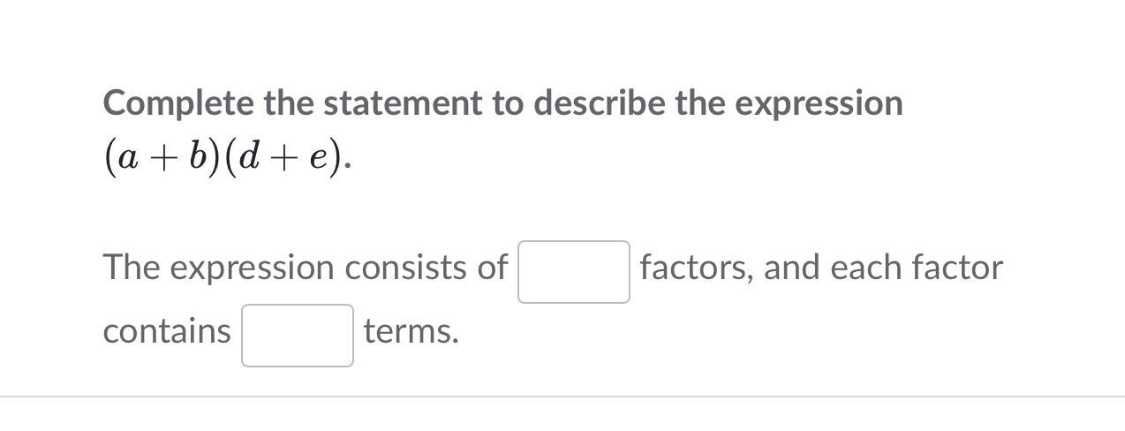Viewport: 1125px width, 431px height.
Task: Click the word 'factors,' after first box
Action: [x=697, y=268]
